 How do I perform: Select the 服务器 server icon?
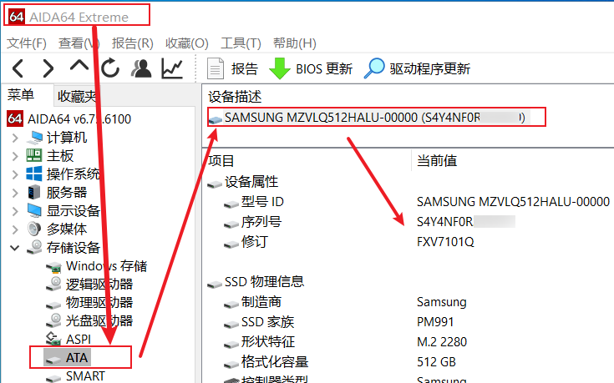pyautogui.click(x=34, y=192)
